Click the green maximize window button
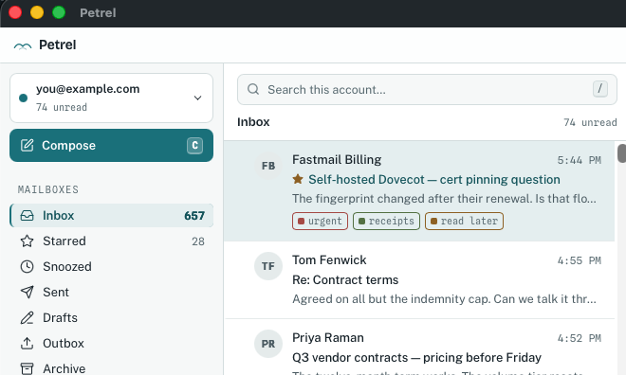626x375 pixels. [x=59, y=12]
